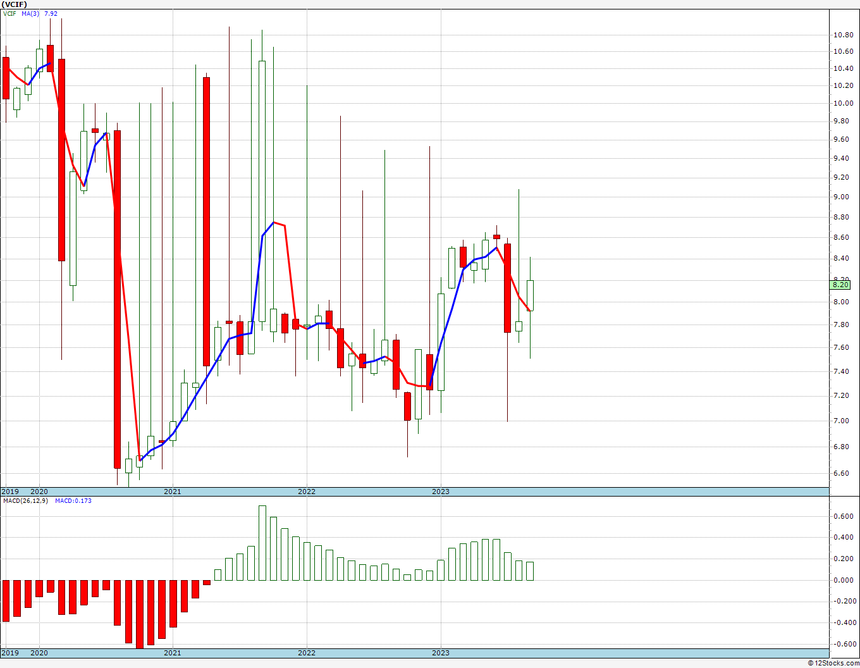Pick the 0.000 MACD axis label
The width and height of the screenshot is (860, 668).
pyautogui.click(x=844, y=581)
